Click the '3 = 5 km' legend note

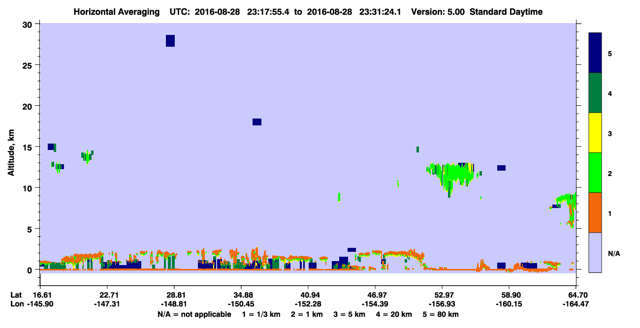point(350,314)
